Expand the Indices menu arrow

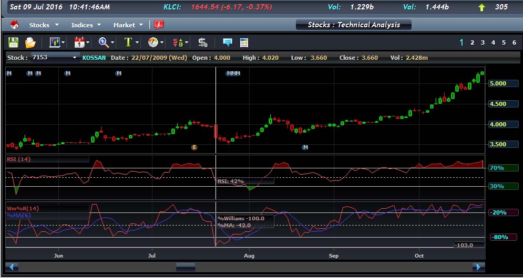click(99, 25)
